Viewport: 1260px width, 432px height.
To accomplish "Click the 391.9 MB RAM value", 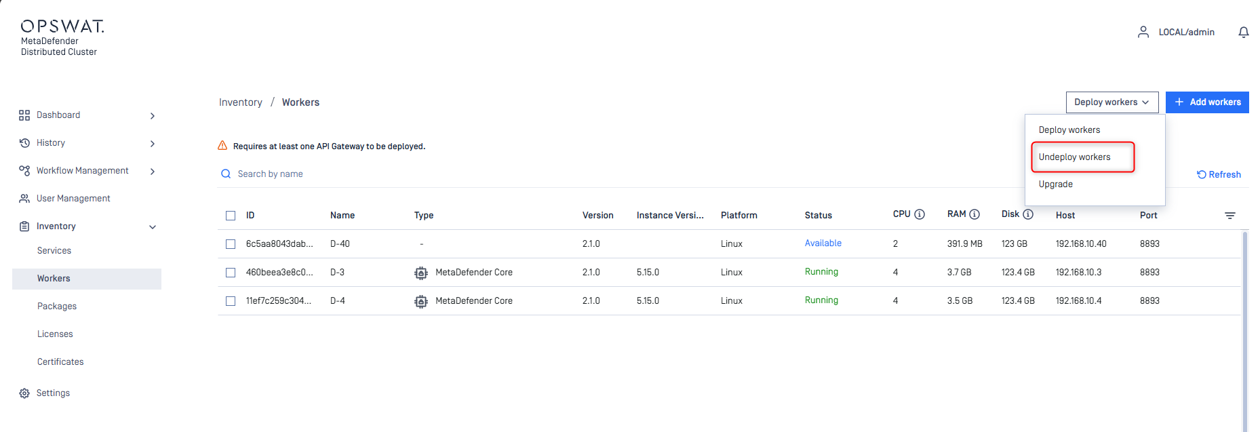I will pyautogui.click(x=964, y=244).
